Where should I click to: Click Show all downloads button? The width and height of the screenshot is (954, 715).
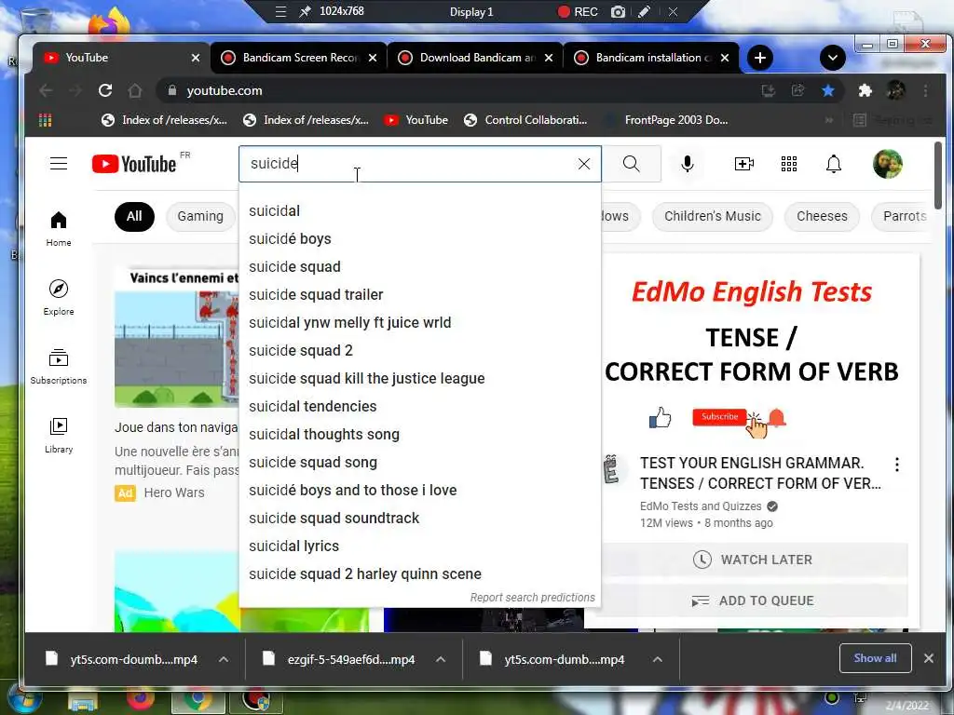[x=875, y=658]
